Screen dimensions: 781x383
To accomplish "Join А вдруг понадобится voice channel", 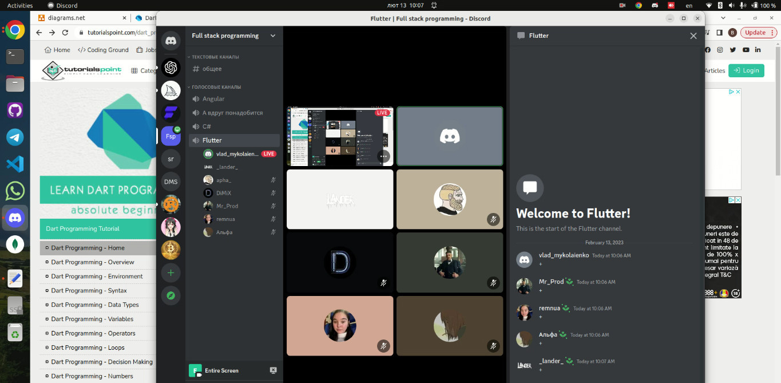I will [x=234, y=113].
